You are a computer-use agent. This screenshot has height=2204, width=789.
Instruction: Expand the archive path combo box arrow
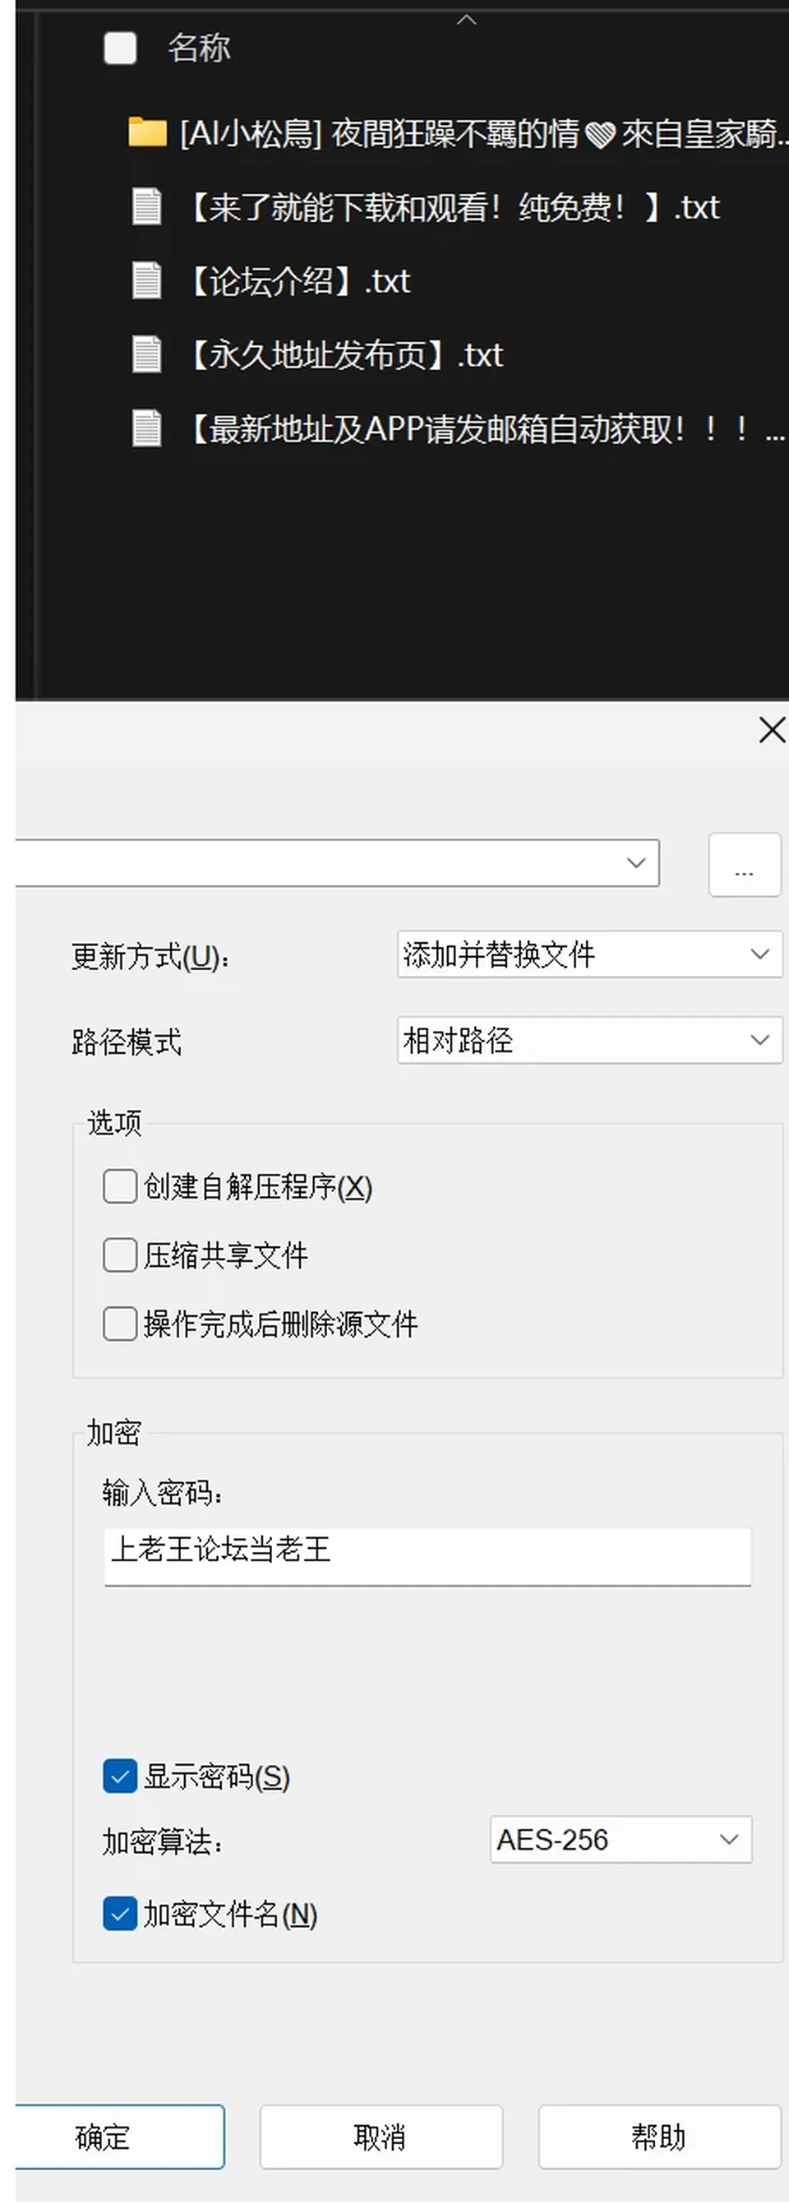(636, 862)
